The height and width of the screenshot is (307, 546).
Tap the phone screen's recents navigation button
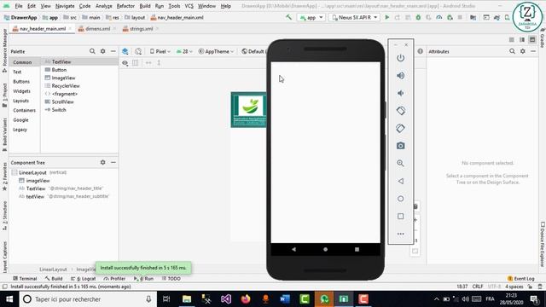pos(357,249)
